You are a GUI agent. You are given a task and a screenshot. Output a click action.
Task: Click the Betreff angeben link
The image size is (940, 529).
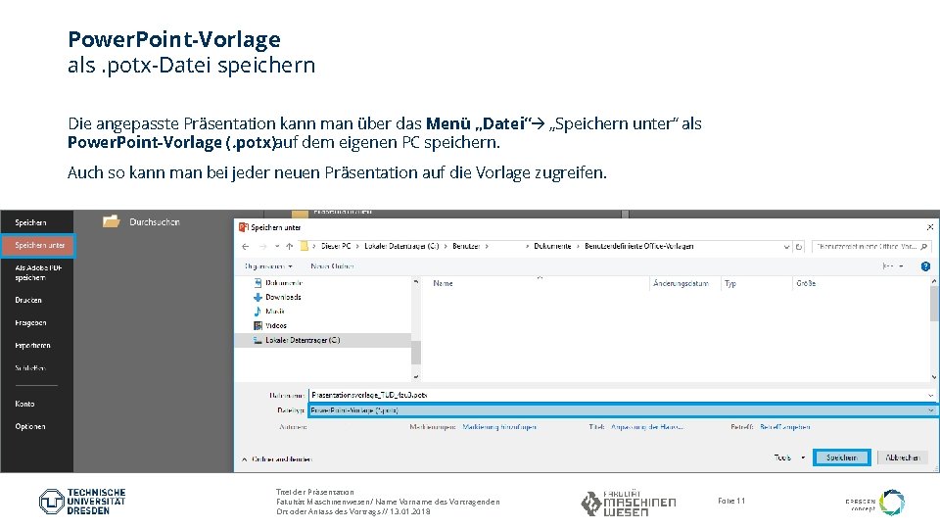[x=784, y=427]
